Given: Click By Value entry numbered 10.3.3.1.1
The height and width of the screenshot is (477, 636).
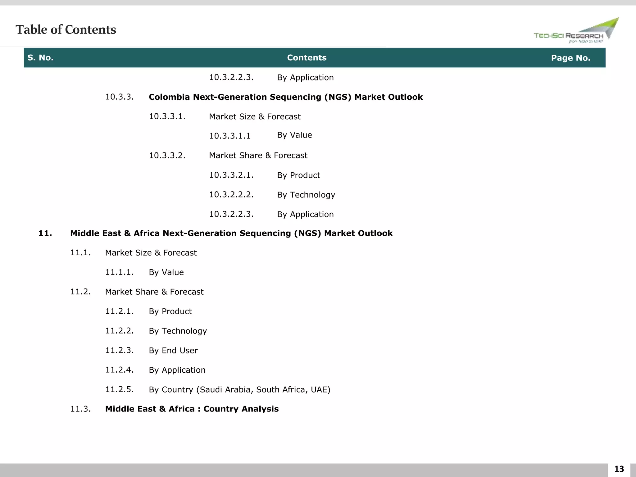Looking at the screenshot, I should pyautogui.click(x=294, y=135).
